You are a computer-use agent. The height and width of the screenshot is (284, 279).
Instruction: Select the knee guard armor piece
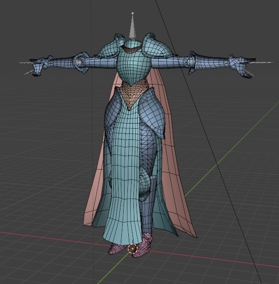(144, 183)
